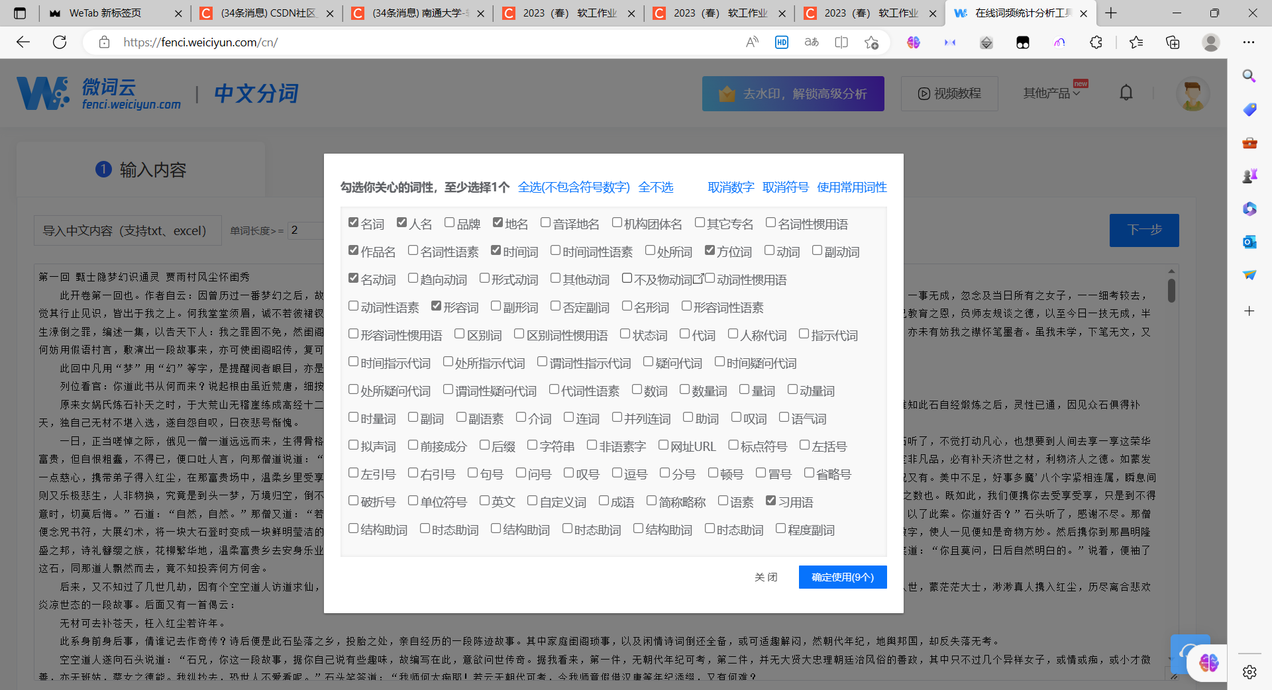Uncheck the 习用语 checkbox

[x=771, y=501]
